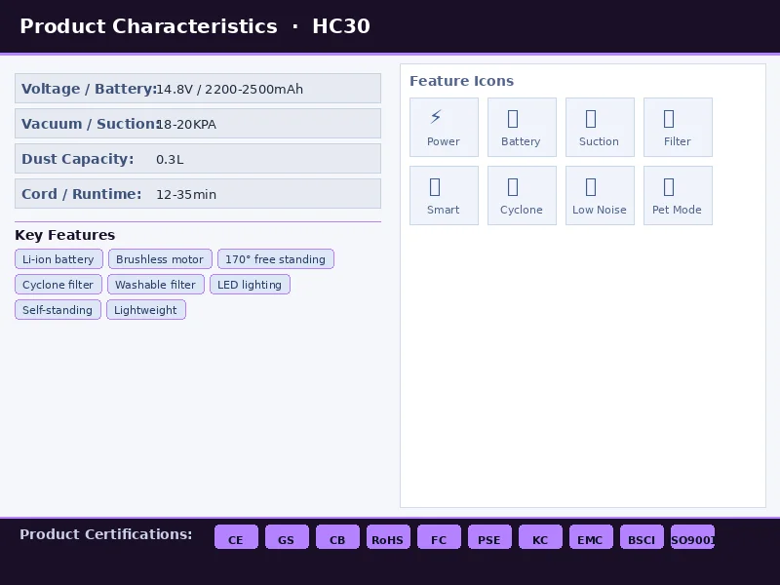This screenshot has width=780, height=585.
Task: Select the Cyclone feature icon
Action: click(522, 196)
